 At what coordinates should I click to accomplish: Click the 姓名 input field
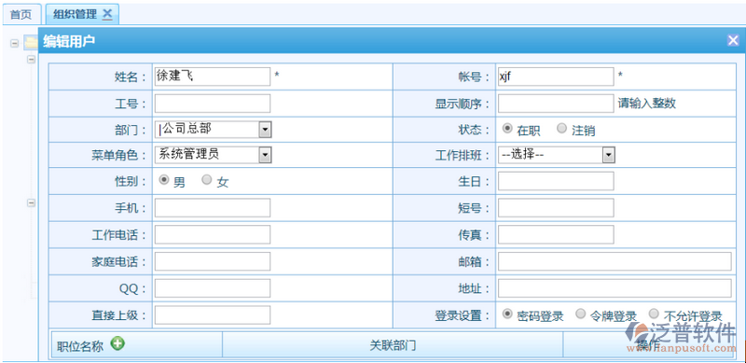click(x=213, y=77)
